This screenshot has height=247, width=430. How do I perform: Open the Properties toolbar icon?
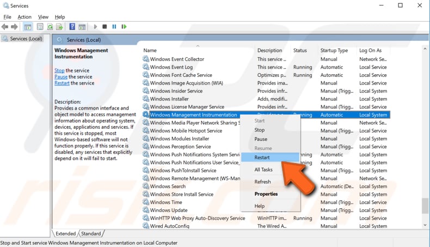coord(40,27)
